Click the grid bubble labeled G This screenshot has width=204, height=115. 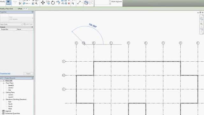(180, 43)
